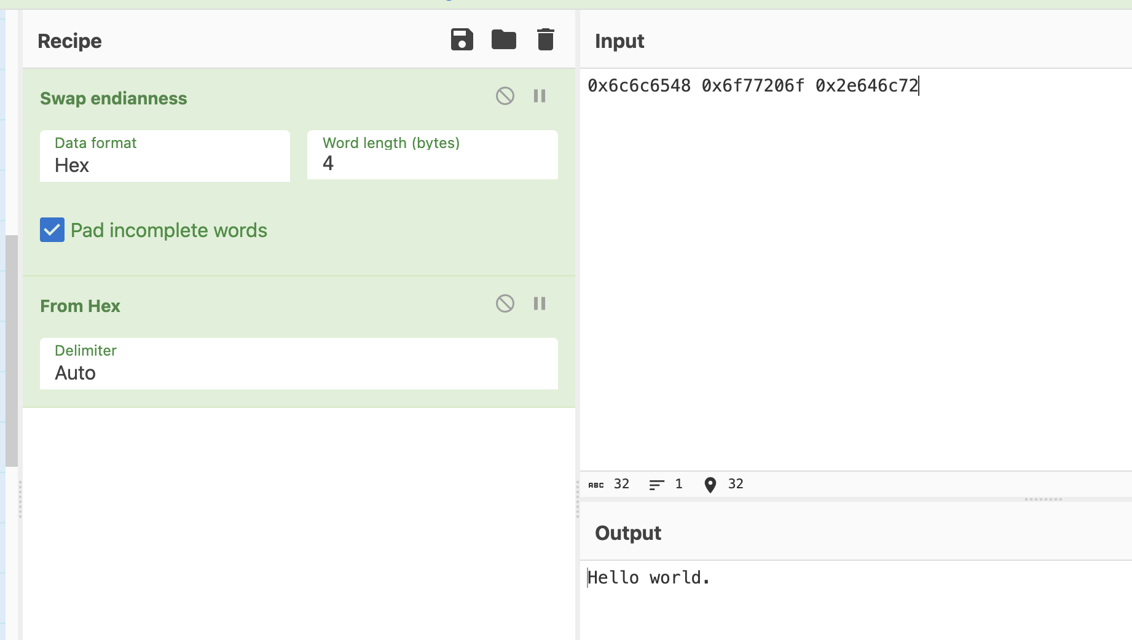Clear the recipe using the trash icon
The height and width of the screenshot is (640, 1132).
click(545, 39)
